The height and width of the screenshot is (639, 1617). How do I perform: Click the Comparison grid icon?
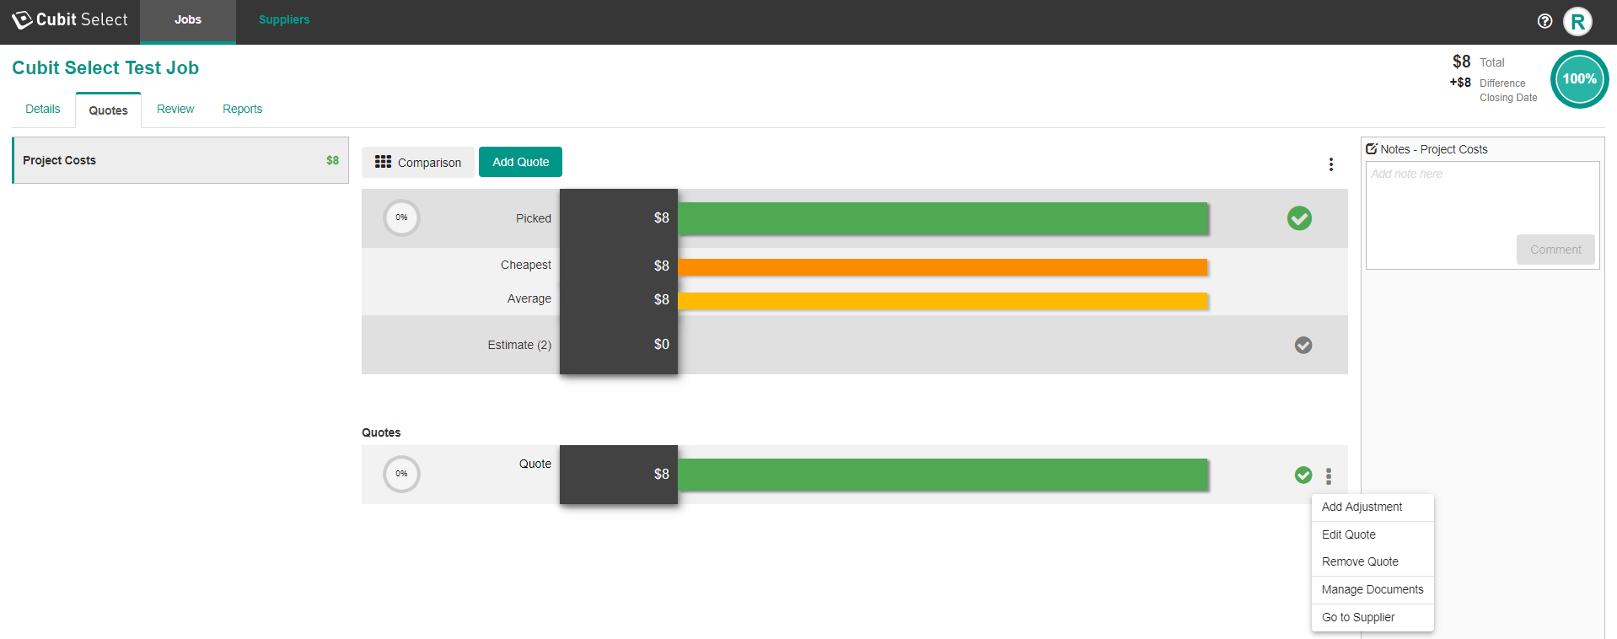tap(383, 162)
